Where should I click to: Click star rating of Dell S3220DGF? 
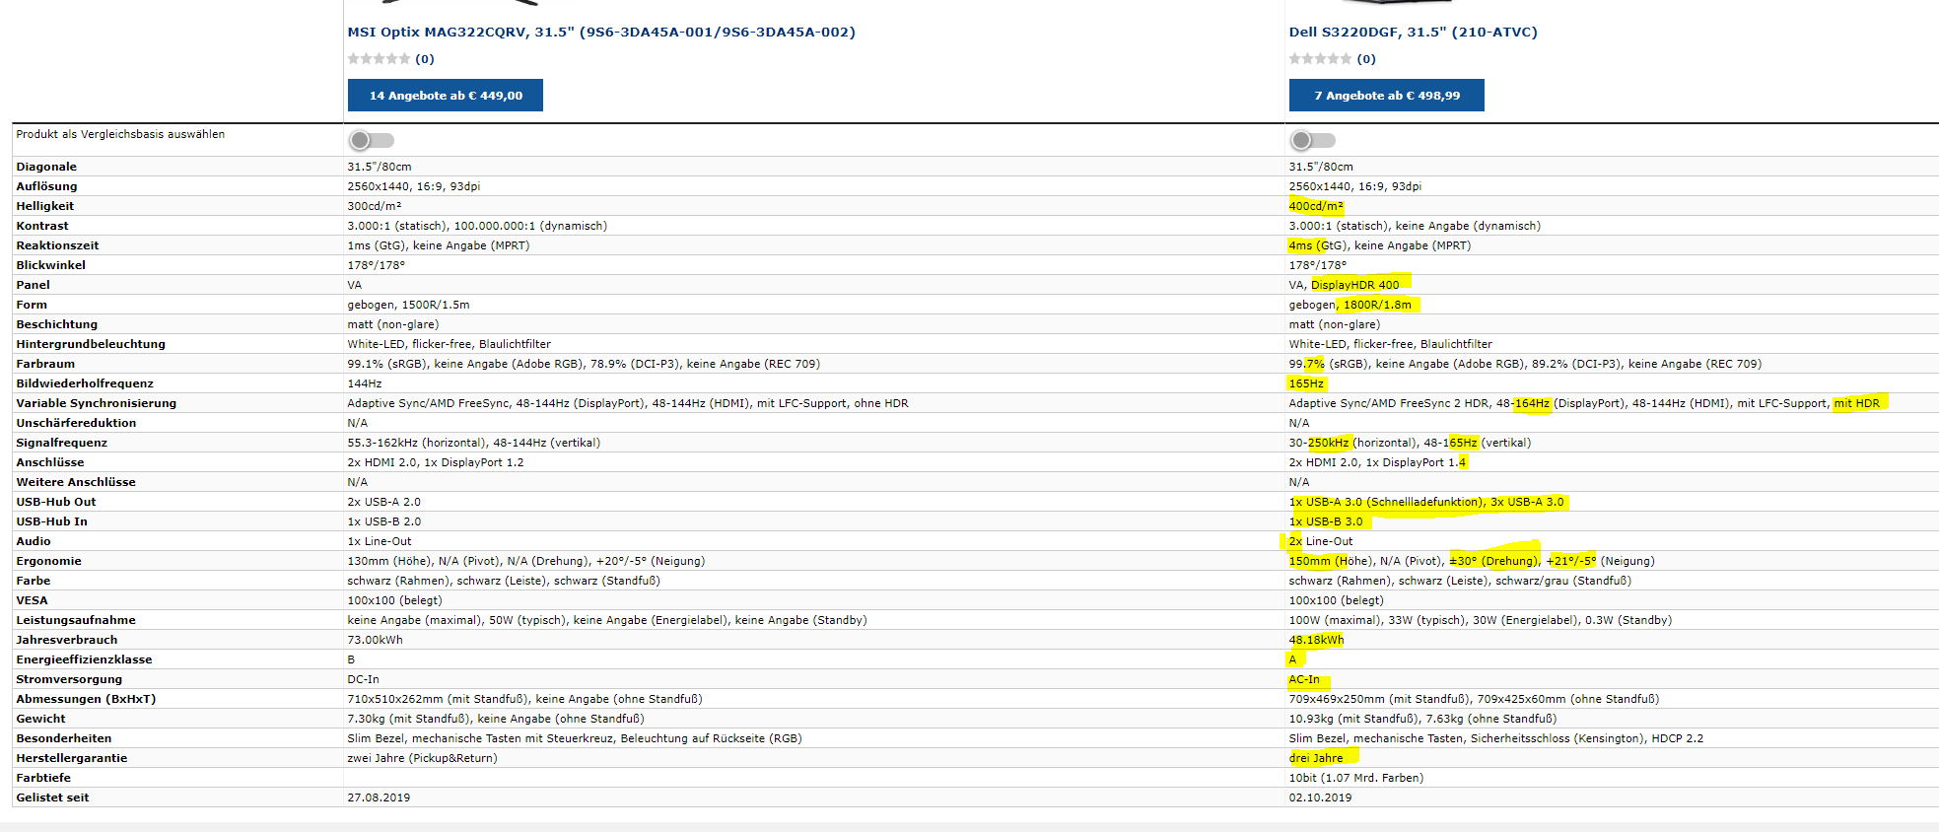point(1320,59)
